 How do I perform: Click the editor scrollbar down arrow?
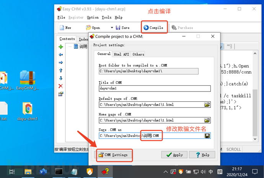click(x=255, y=139)
